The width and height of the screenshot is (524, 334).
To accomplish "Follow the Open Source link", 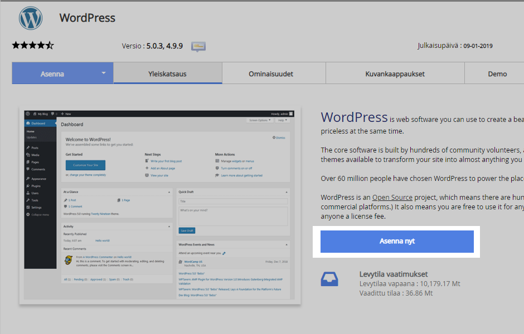I will (392, 197).
